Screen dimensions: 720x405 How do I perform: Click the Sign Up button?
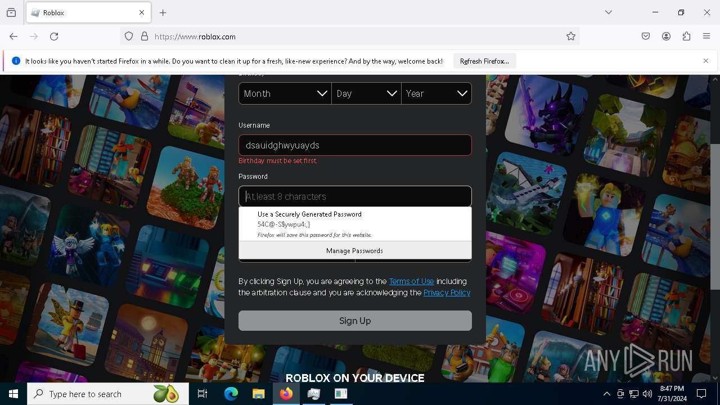tap(355, 321)
